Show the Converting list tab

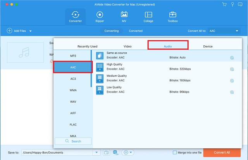[x=112, y=31]
